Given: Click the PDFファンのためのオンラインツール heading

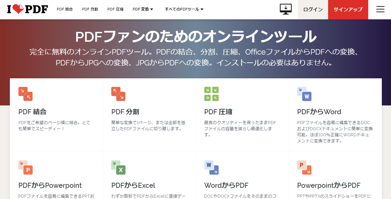Looking at the screenshot, I should pos(196,36).
